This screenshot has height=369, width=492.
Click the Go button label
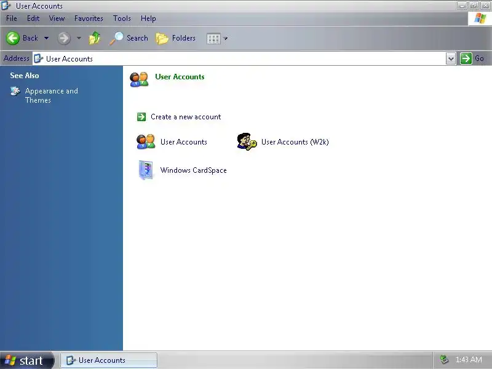tap(479, 58)
